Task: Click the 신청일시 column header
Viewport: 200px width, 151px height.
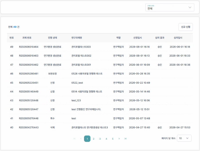Action: click(x=137, y=38)
